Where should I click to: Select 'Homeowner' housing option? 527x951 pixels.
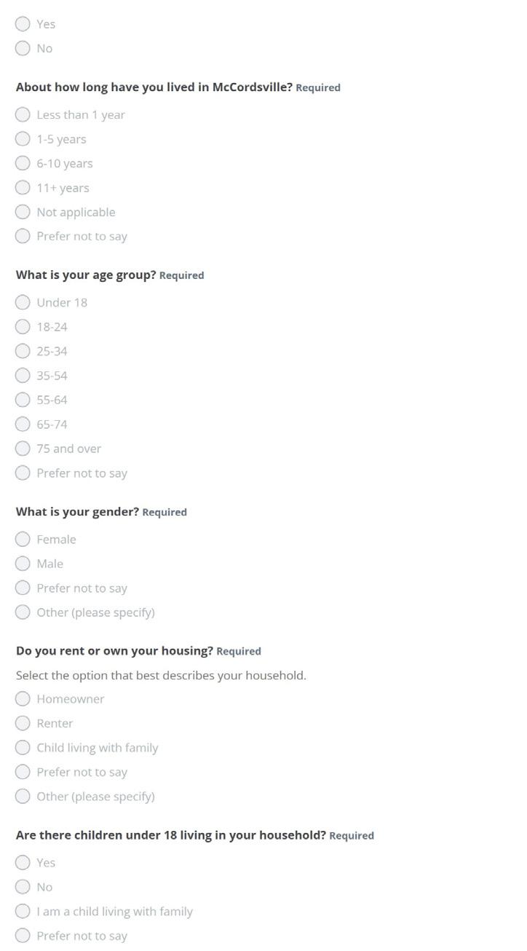[23, 699]
